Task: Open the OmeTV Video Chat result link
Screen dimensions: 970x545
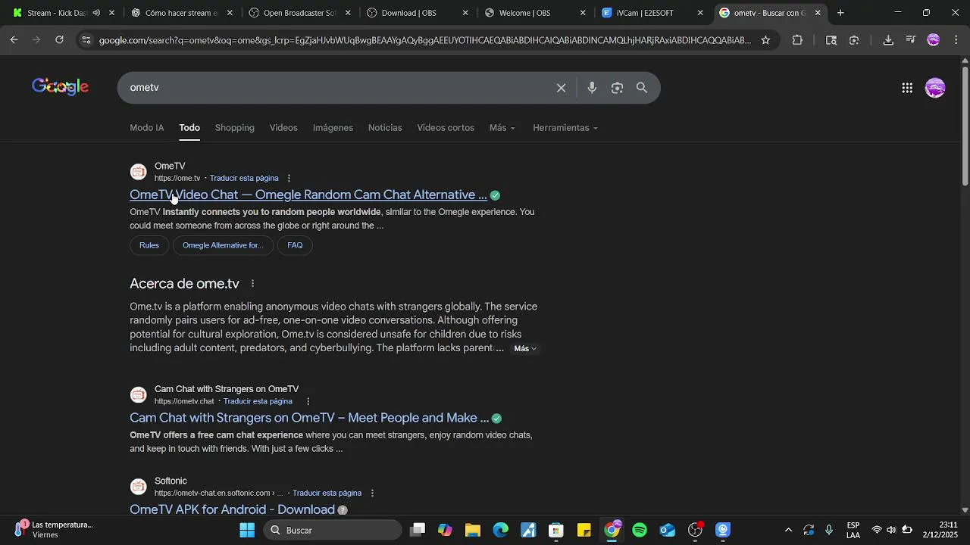Action: (308, 195)
